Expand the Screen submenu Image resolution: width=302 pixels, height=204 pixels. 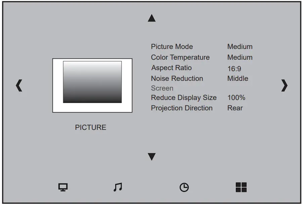point(162,88)
